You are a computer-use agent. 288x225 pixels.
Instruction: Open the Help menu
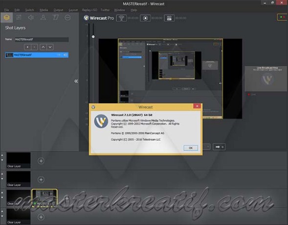pyautogui.click(x=133, y=10)
